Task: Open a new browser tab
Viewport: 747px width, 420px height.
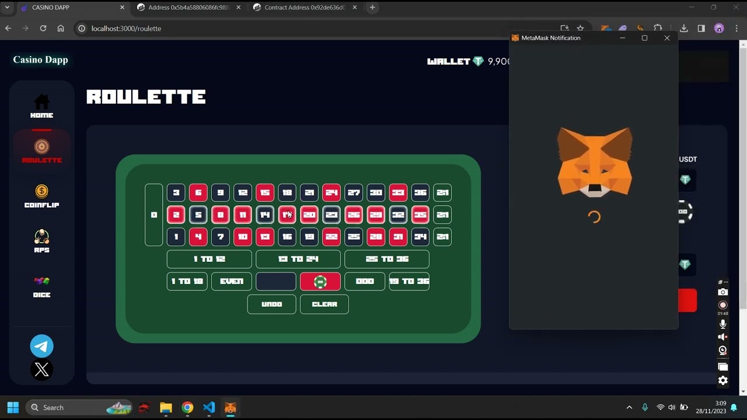Action: [x=372, y=8]
